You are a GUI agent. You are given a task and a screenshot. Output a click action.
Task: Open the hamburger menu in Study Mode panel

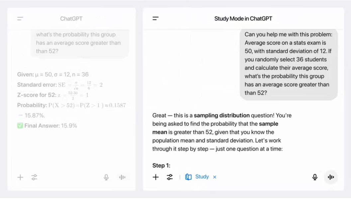click(156, 18)
